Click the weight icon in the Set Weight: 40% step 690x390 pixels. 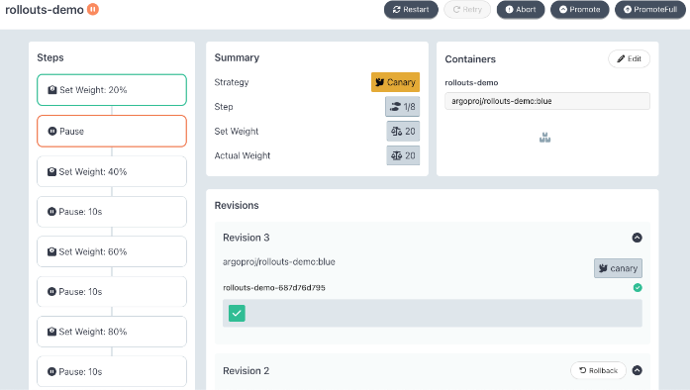pos(51,171)
